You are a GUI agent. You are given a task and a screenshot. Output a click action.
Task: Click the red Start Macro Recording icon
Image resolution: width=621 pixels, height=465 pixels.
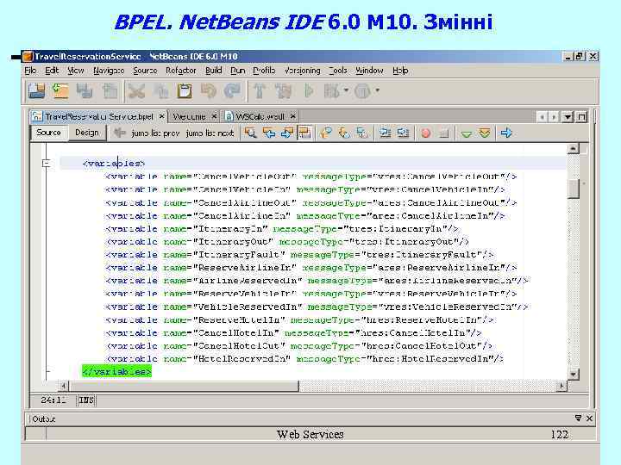(426, 133)
